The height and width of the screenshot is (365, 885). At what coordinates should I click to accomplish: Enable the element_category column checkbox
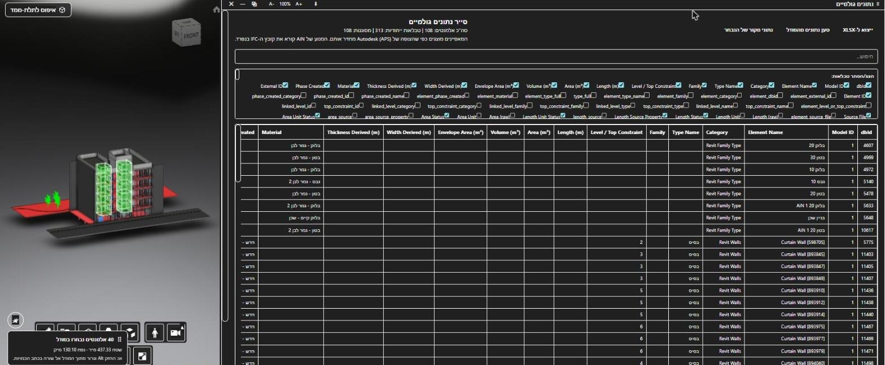(738, 95)
